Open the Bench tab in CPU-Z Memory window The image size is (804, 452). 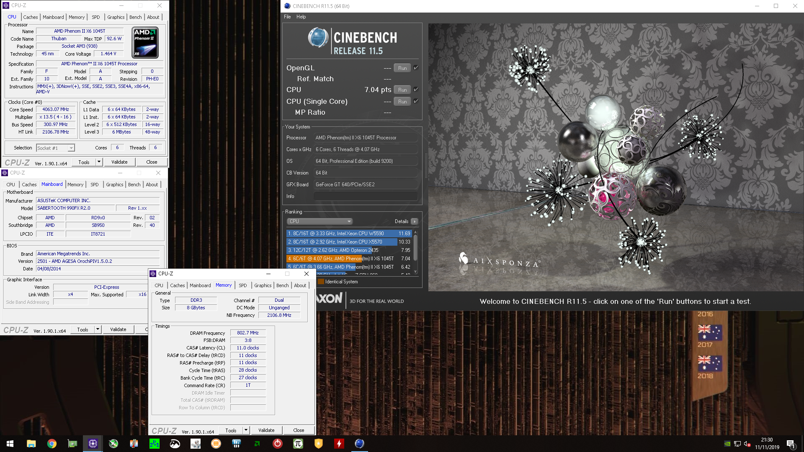pos(283,285)
